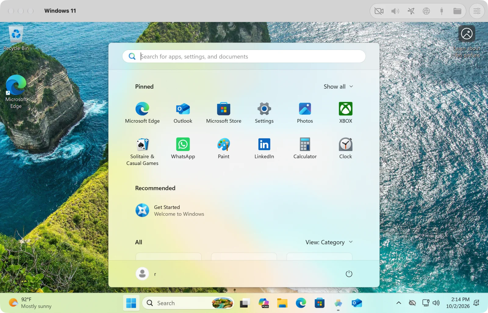Open the weather widget showing 92°F

[x=30, y=303]
